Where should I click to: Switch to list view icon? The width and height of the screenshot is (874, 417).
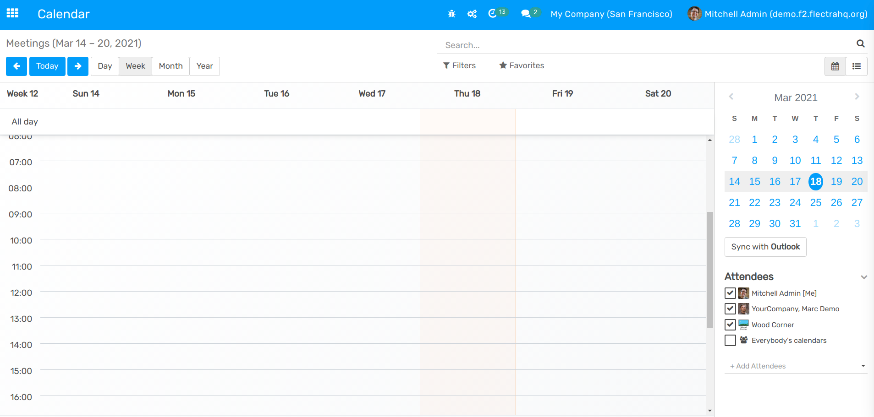(x=857, y=66)
